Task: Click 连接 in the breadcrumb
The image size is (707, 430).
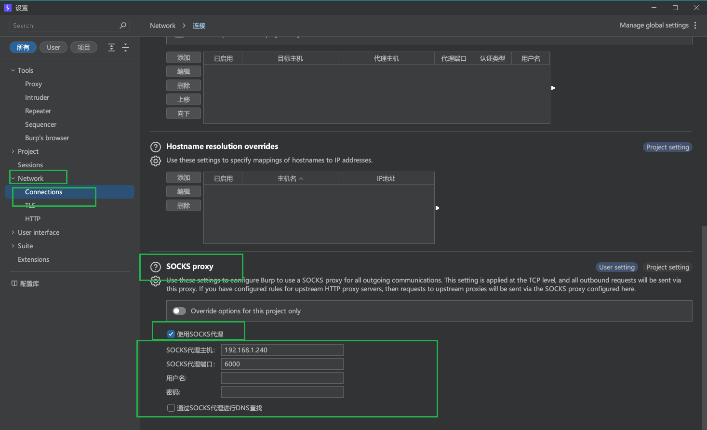Action: (x=199, y=26)
